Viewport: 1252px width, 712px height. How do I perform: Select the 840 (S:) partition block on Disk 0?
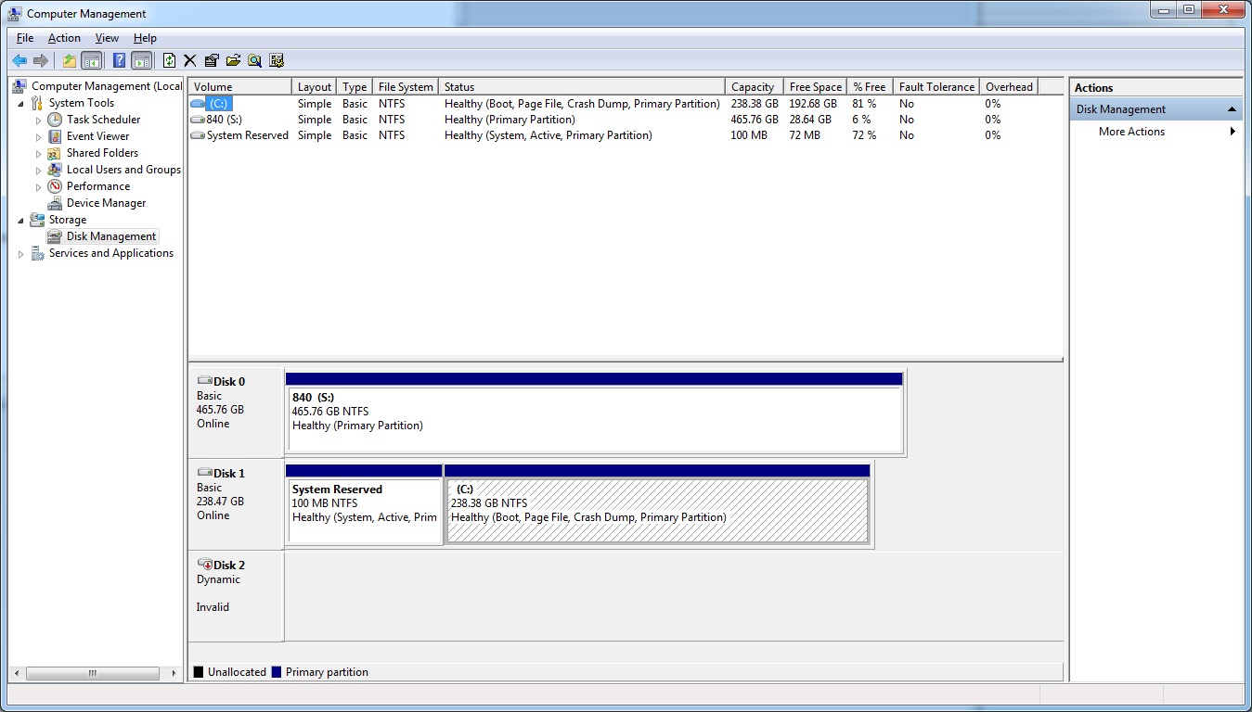click(x=595, y=413)
